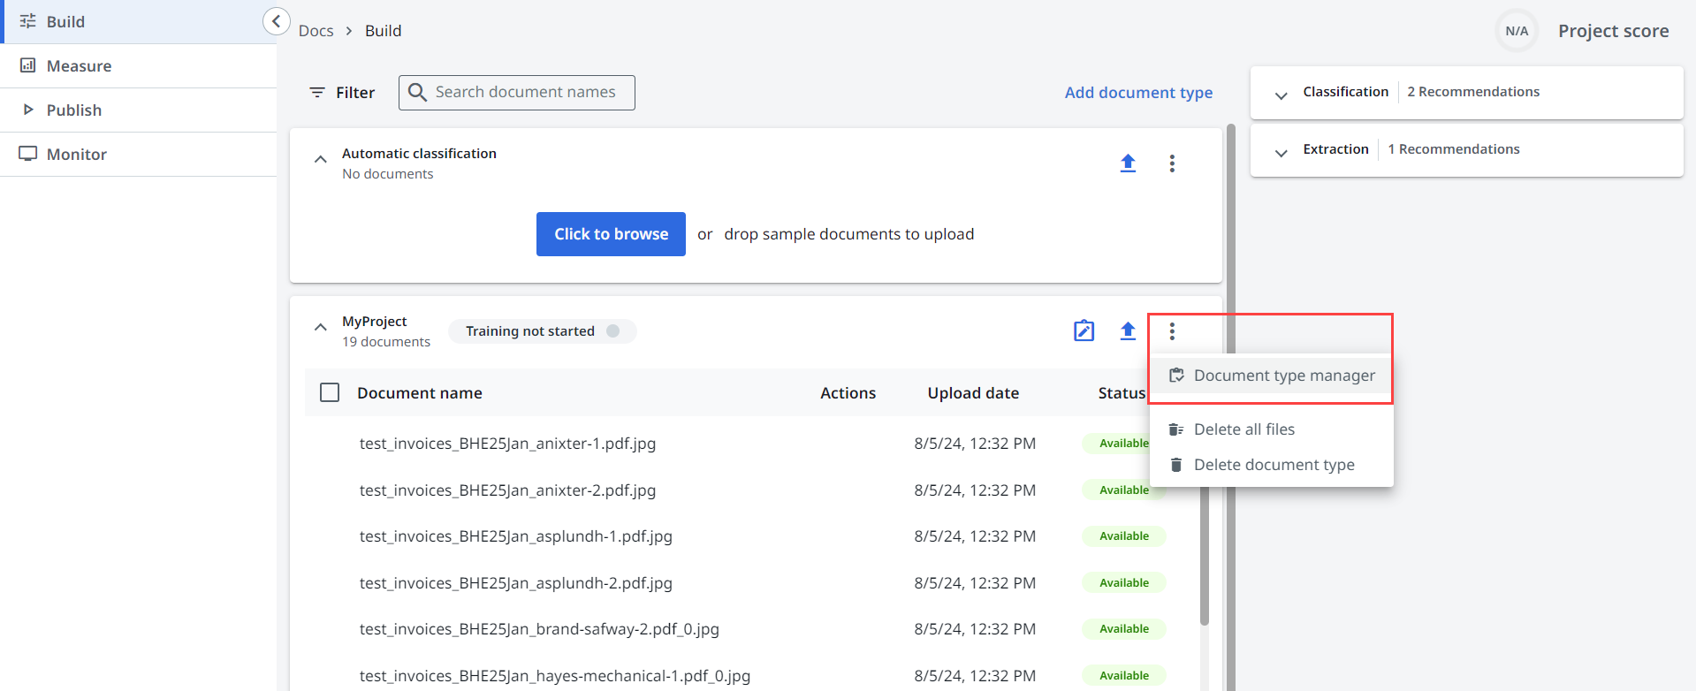Choose Delete all files from menu
The height and width of the screenshot is (691, 1696).
(x=1243, y=429)
